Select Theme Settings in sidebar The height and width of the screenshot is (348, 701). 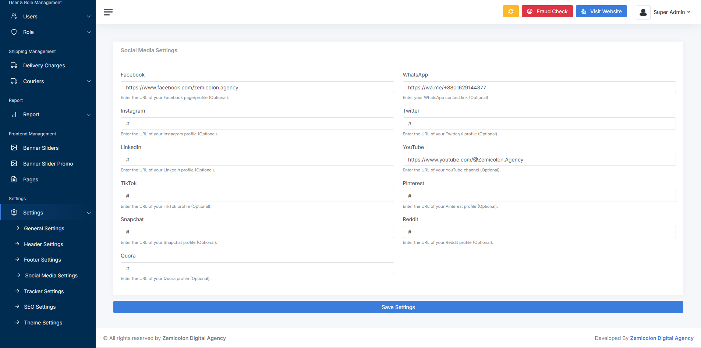43,323
